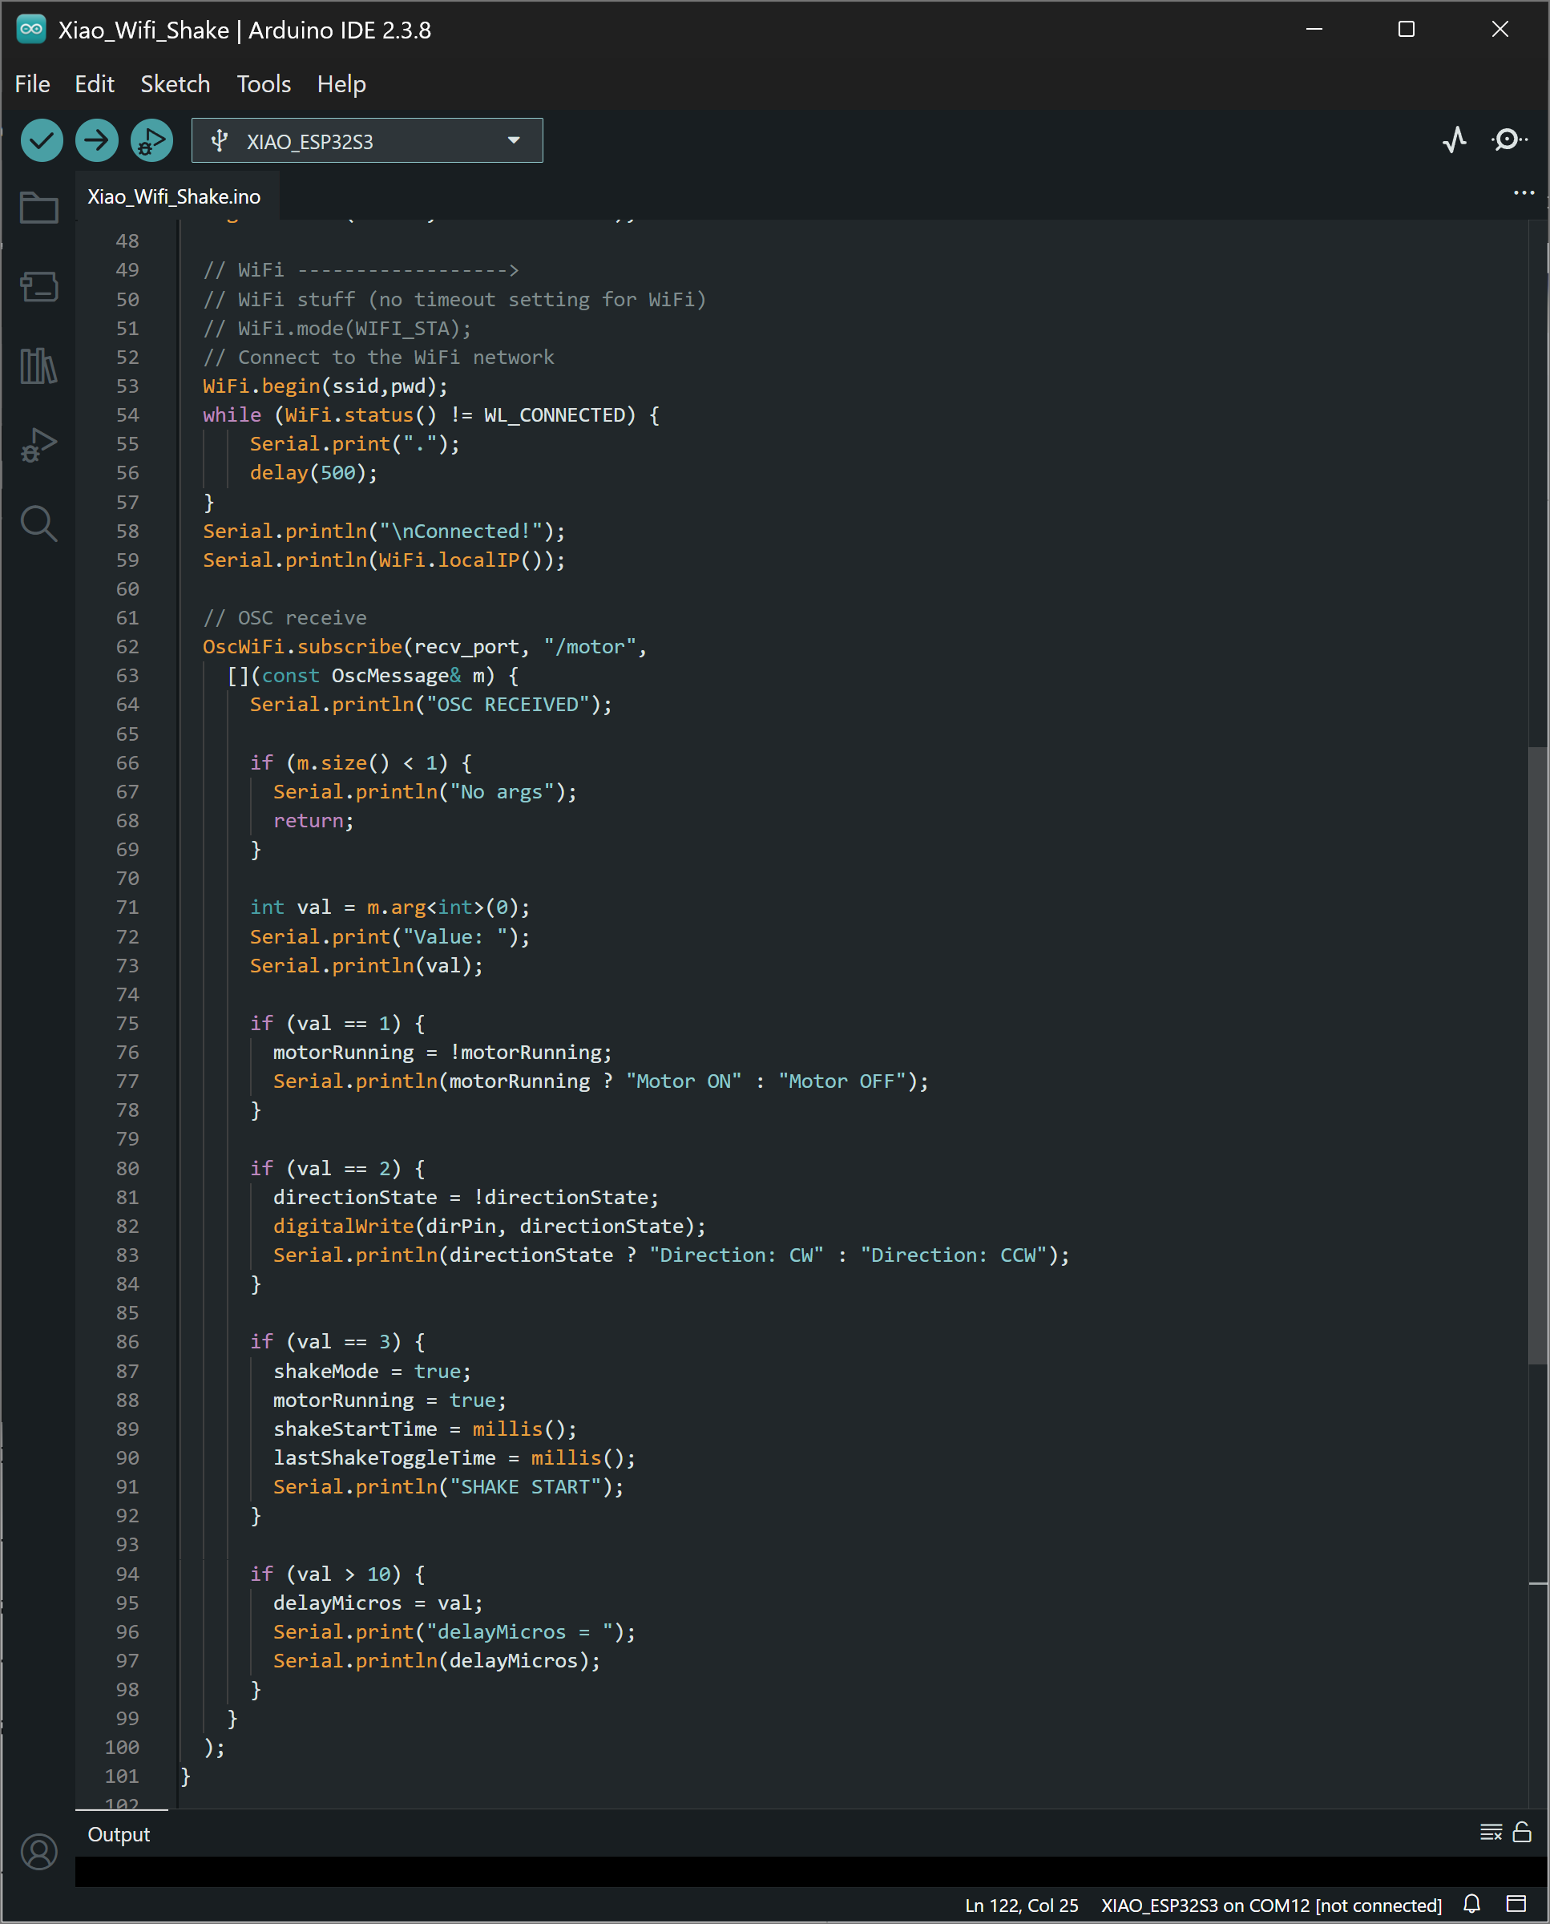Open the Boards Manager sidebar

pyautogui.click(x=38, y=287)
